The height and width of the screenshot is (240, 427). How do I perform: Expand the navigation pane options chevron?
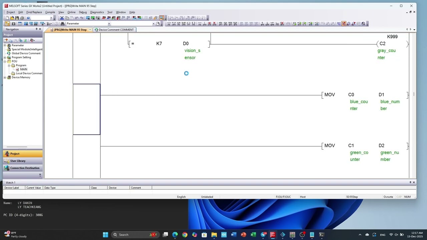point(40,175)
